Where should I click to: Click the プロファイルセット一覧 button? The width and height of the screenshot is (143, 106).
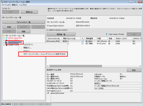24,22
